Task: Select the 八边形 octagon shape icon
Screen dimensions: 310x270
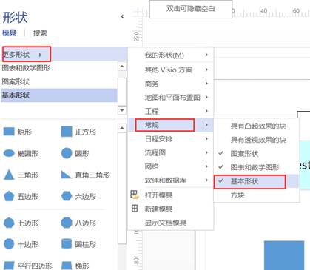Action: point(67,223)
